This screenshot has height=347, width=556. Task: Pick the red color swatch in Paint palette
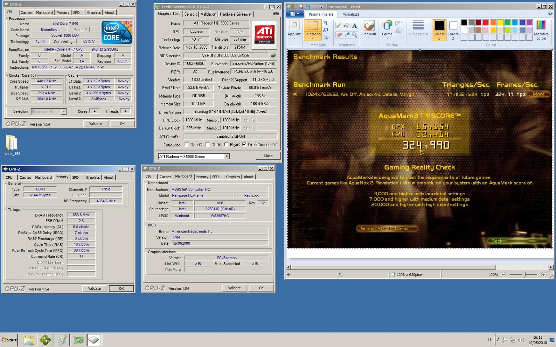click(x=486, y=23)
